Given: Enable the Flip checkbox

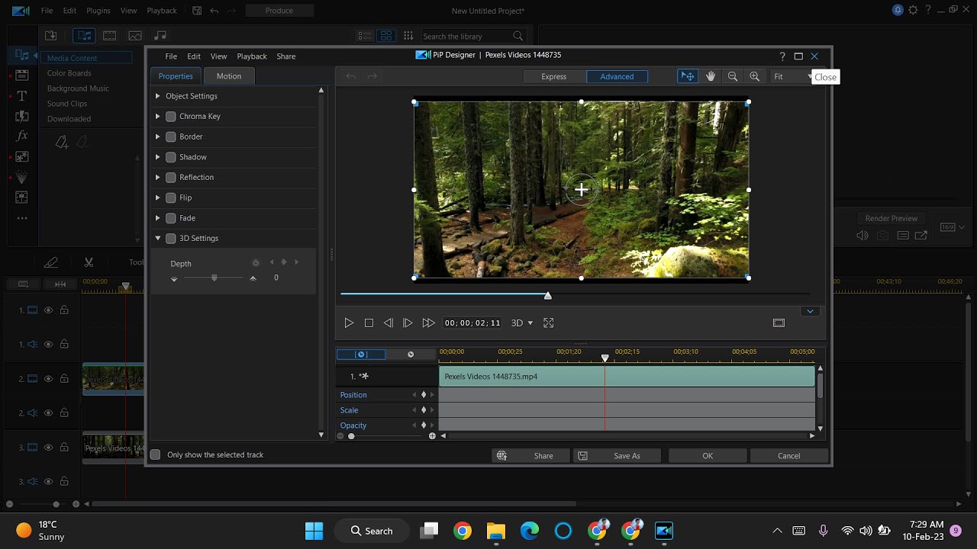Looking at the screenshot, I should click(x=171, y=197).
